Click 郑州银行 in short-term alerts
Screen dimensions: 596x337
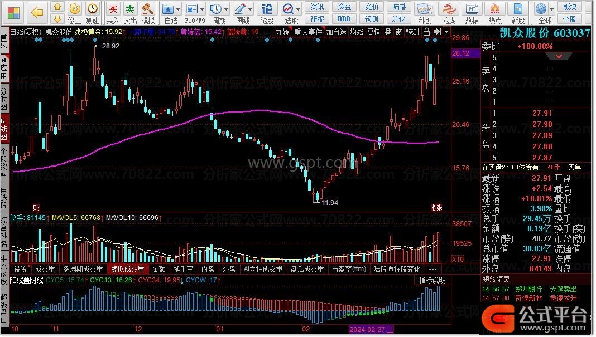pos(528,289)
